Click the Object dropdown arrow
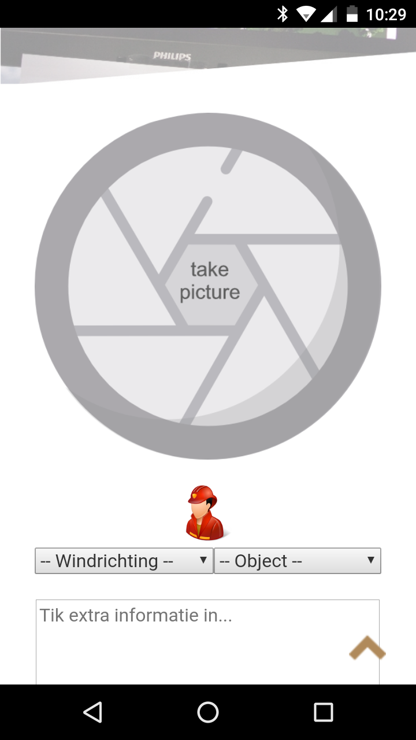 (x=370, y=560)
